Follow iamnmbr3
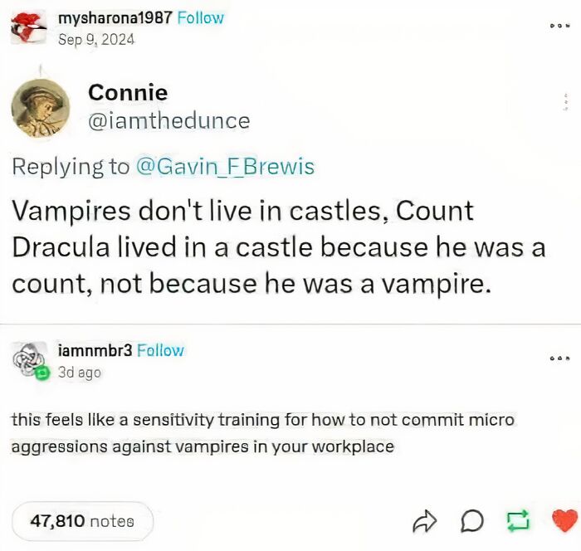 click(160, 350)
